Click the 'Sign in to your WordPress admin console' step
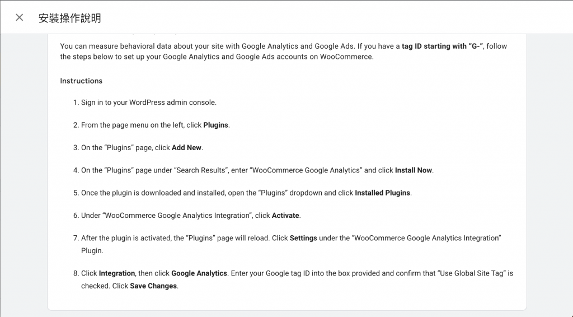The width and height of the screenshot is (573, 317). 148,102
